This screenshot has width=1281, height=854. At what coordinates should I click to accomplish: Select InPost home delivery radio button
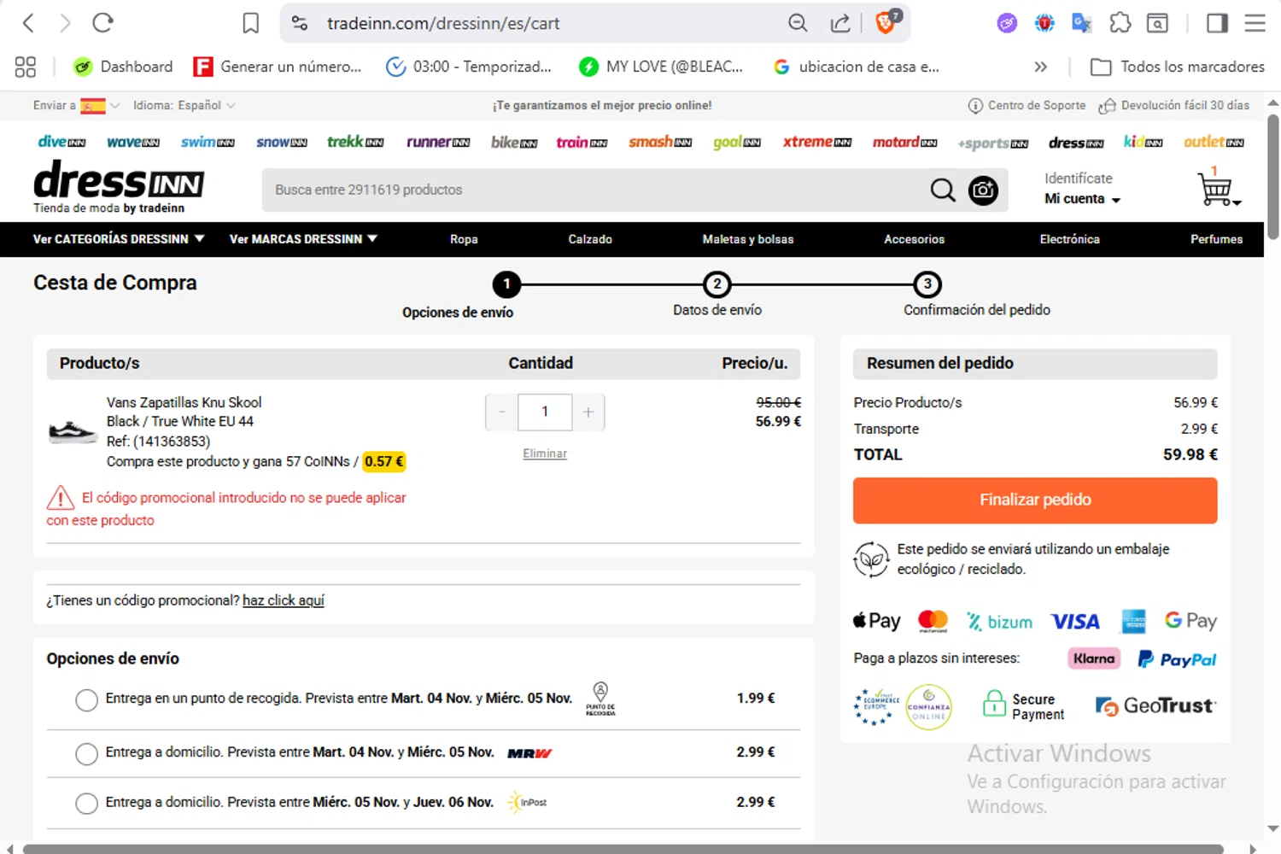coord(86,804)
